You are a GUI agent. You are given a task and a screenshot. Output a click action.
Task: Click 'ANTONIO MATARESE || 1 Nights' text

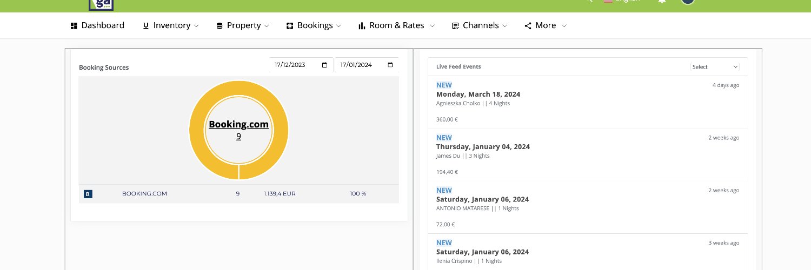pos(477,208)
